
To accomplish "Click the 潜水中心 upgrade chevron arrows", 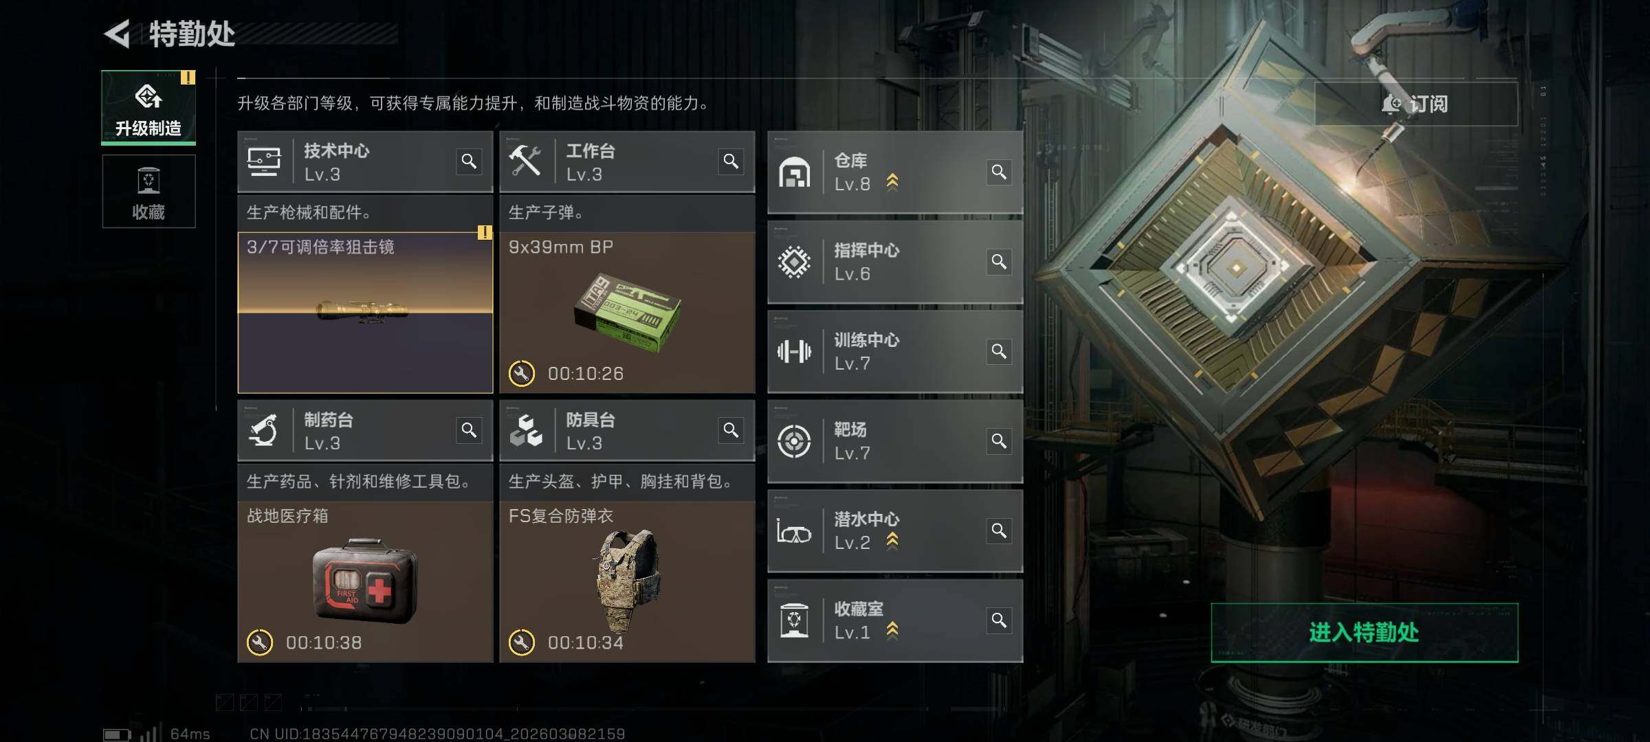I will pos(892,541).
